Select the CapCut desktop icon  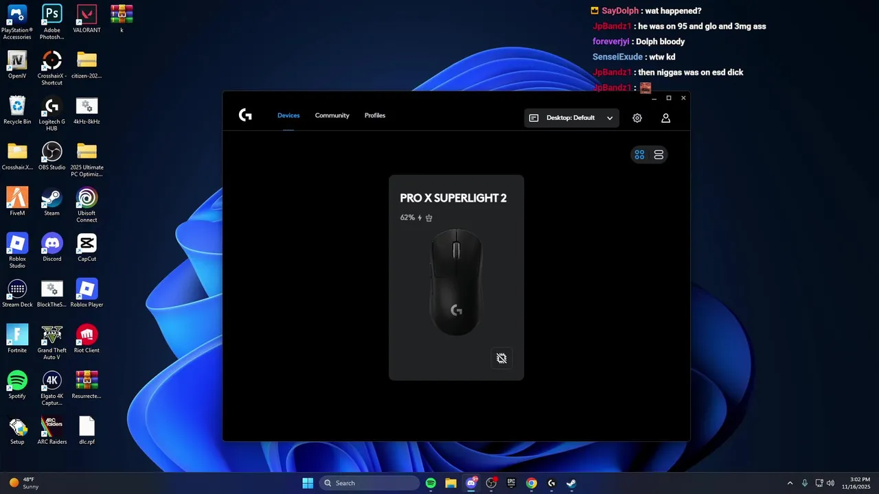click(87, 248)
